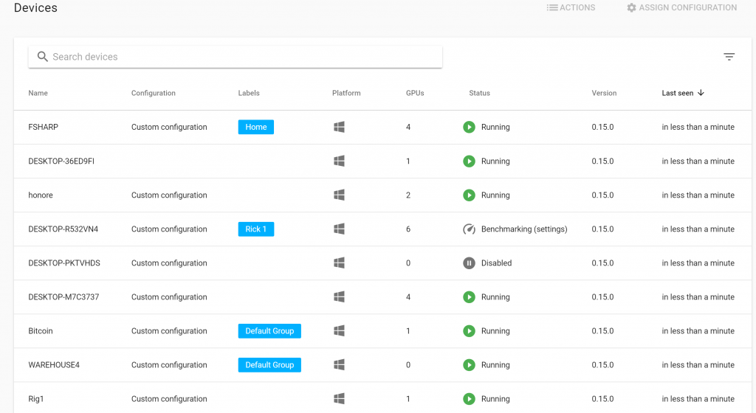Click the running status icon for DESKTOP-36ED9FI
Image resolution: width=756 pixels, height=413 pixels.
(x=469, y=162)
